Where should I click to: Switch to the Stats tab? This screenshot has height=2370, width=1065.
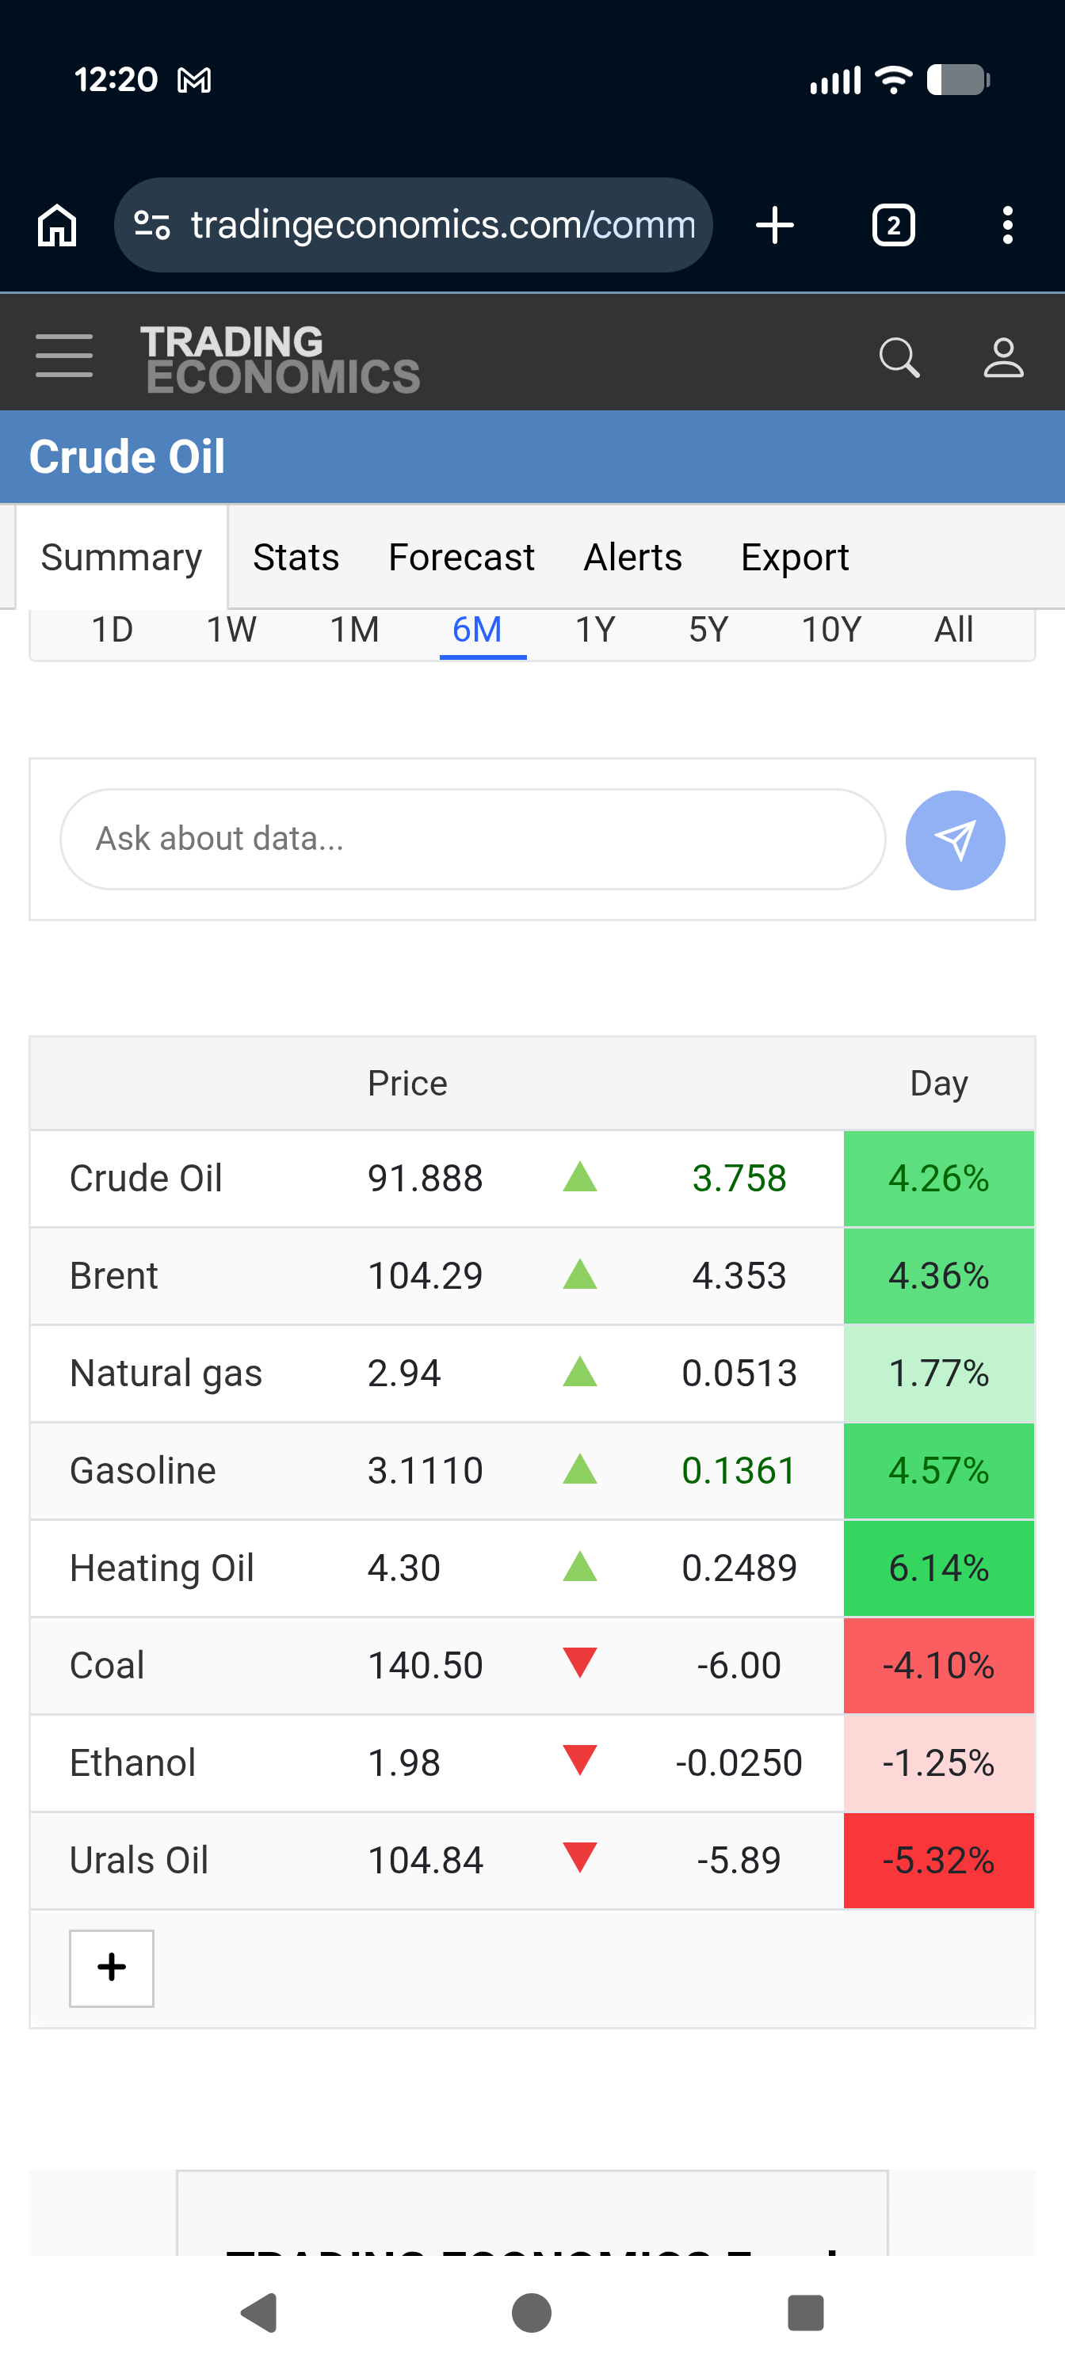296,558
